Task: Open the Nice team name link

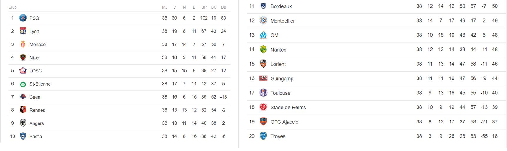Action: point(34,58)
